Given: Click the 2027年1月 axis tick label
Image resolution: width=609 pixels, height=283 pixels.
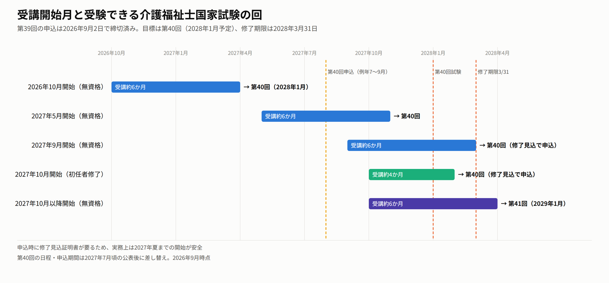Looking at the screenshot, I should pyautogui.click(x=176, y=53).
